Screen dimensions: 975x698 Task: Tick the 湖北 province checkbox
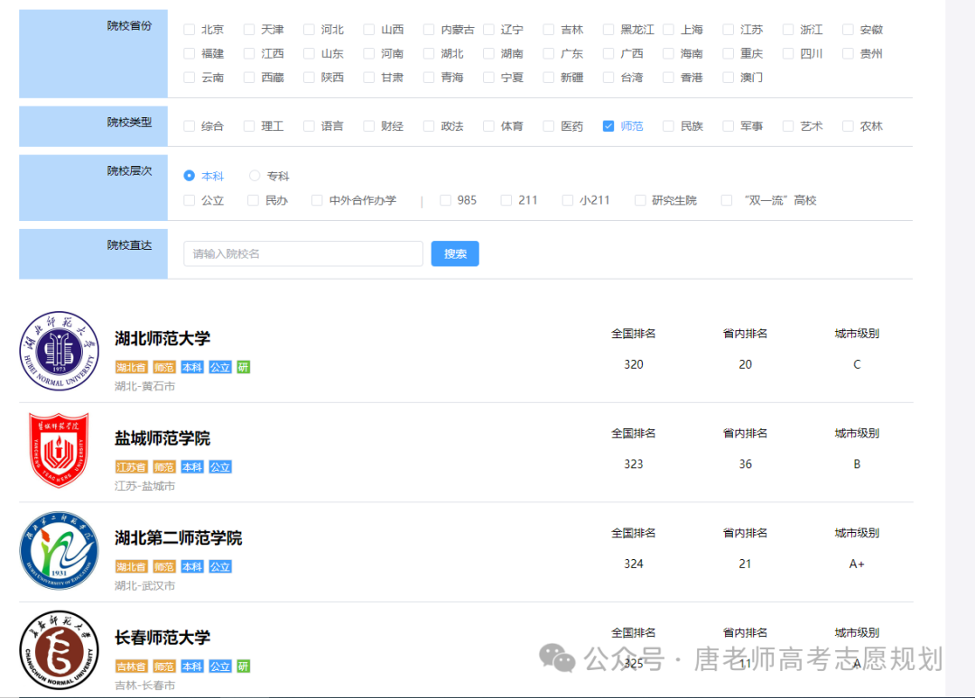coord(429,53)
